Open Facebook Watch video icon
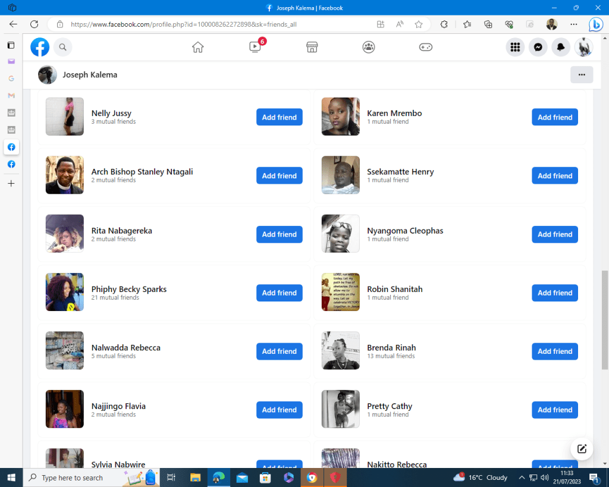This screenshot has width=609, height=487. point(255,48)
